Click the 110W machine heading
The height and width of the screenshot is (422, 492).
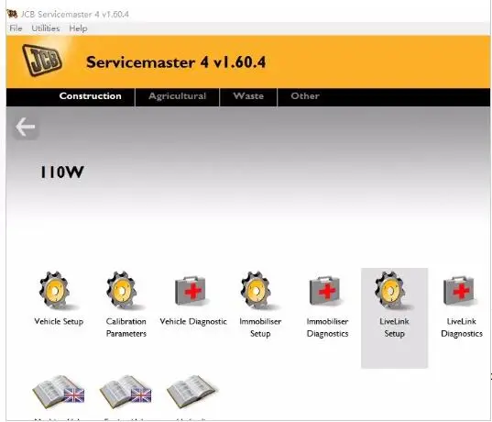[x=61, y=172]
